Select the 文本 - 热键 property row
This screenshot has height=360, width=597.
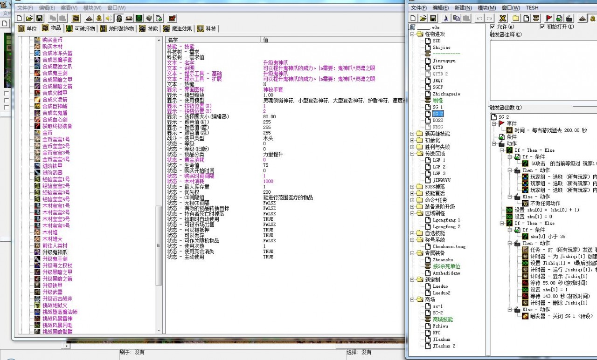tap(285, 84)
